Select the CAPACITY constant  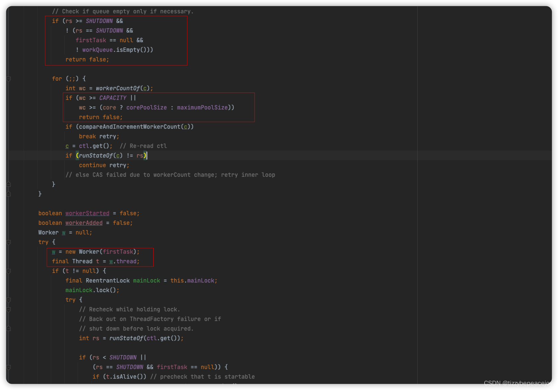pos(113,98)
